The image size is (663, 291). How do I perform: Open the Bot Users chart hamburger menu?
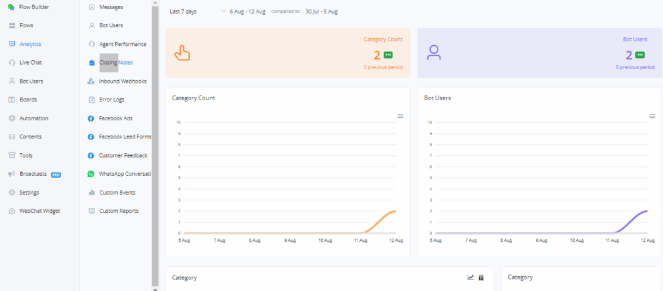pos(652,116)
